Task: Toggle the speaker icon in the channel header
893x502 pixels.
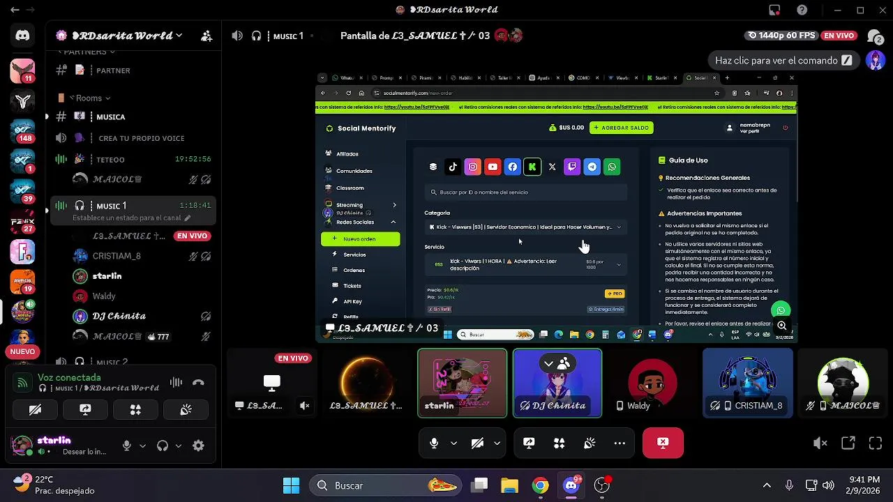Action: (x=237, y=36)
